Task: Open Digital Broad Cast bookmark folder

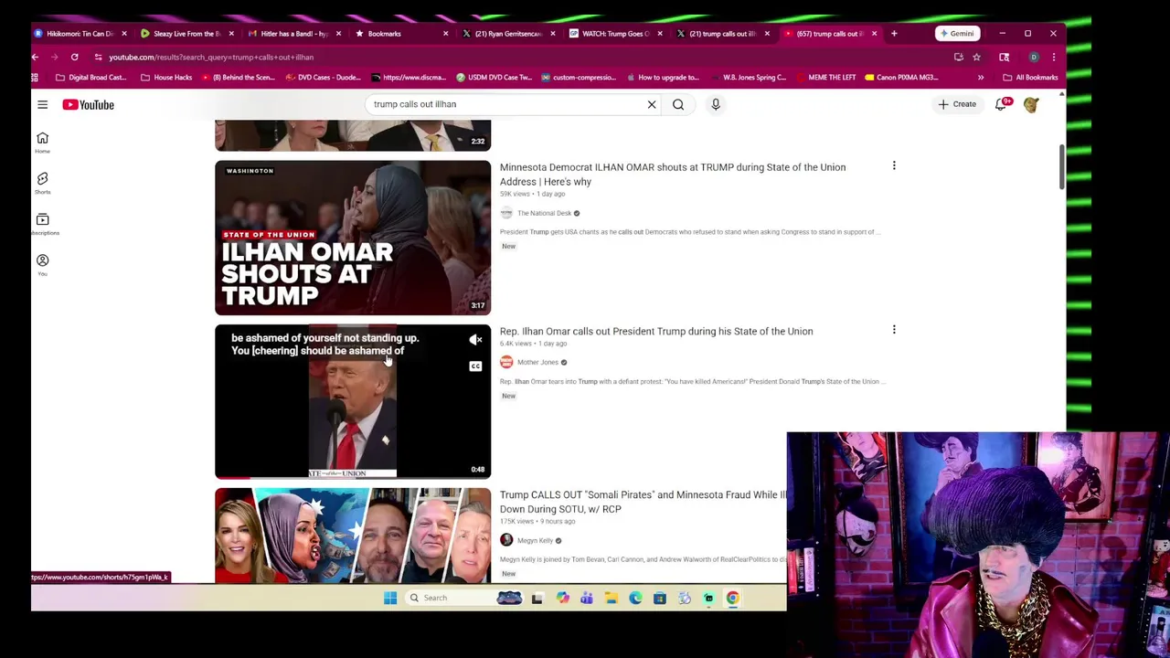Action: tap(90, 78)
